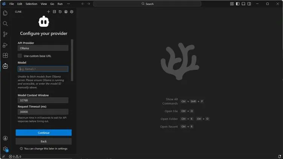Open the Extensions view
Image resolution: width=283 pixels, height=159 pixels.
[5, 55]
